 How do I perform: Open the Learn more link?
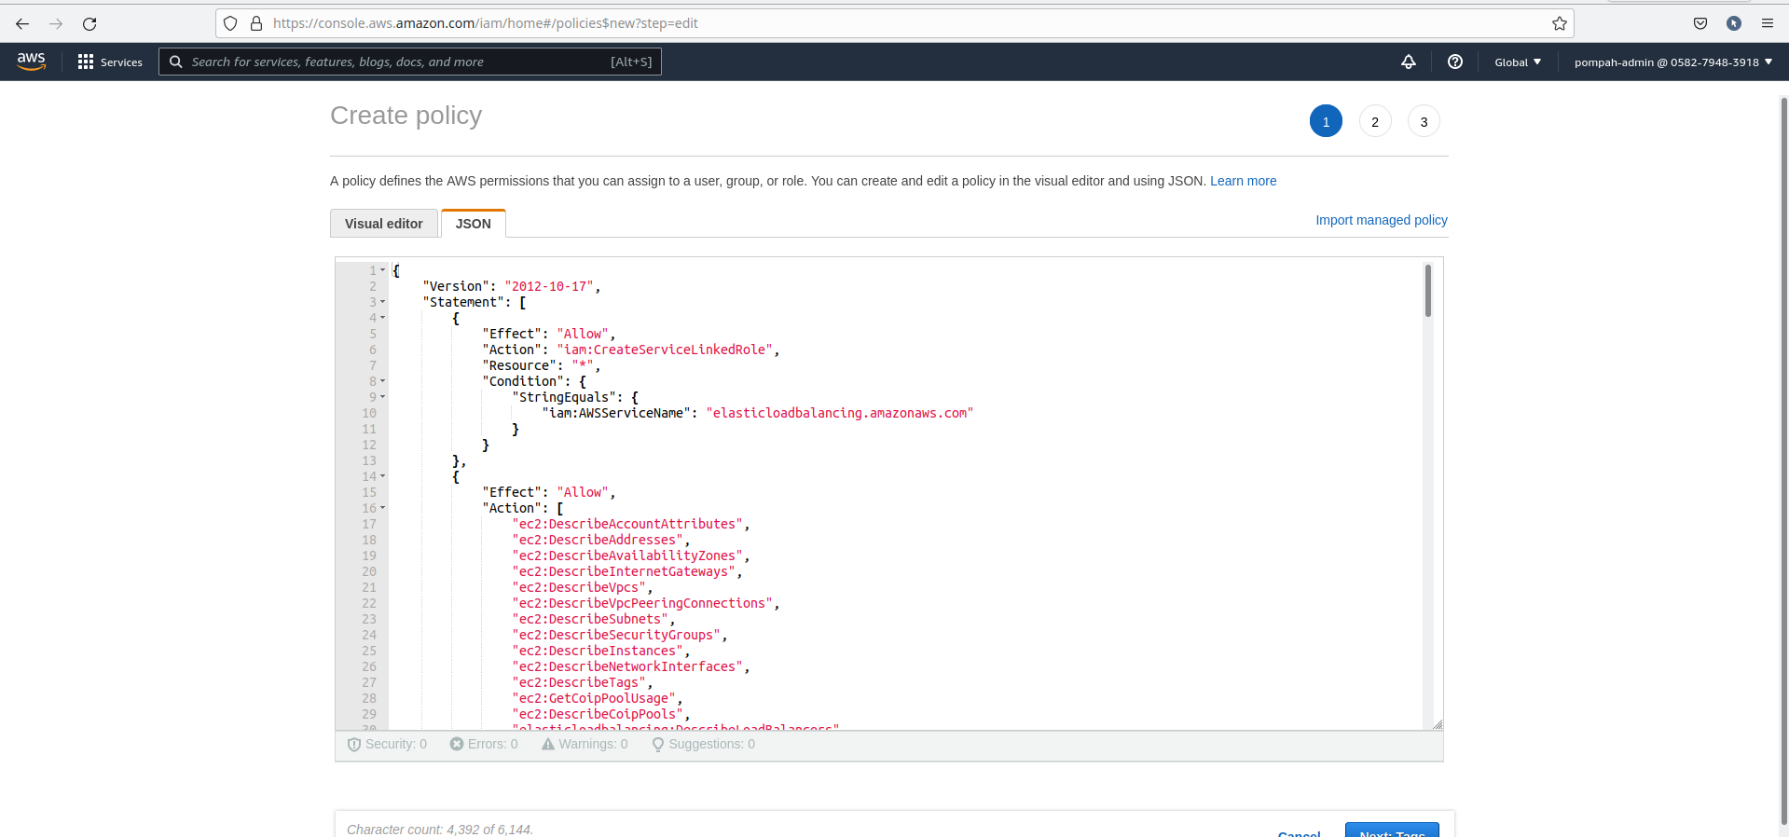point(1243,181)
